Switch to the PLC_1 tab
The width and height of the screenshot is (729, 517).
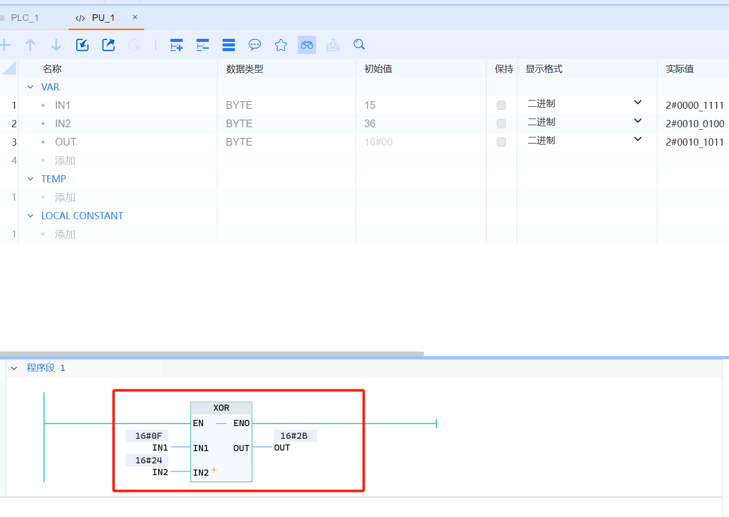click(25, 18)
